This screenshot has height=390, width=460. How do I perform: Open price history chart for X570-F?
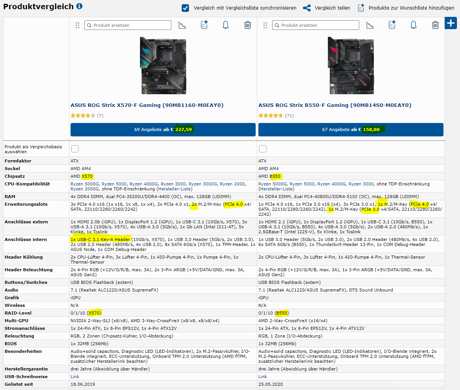point(182,25)
